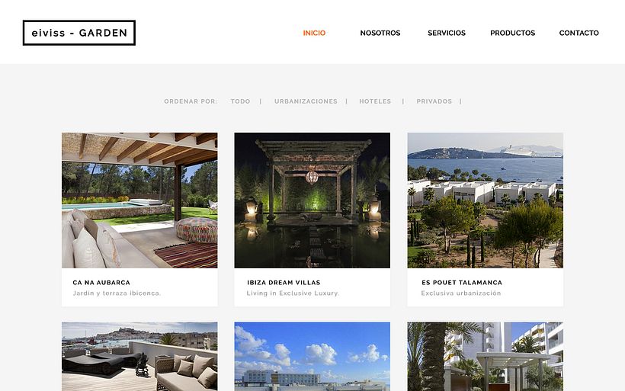Go to the NOSOTROS page
Image resolution: width=625 pixels, height=391 pixels.
coord(380,33)
